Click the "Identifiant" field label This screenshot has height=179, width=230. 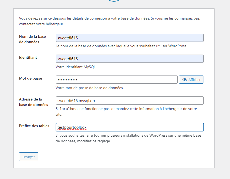tap(28, 57)
